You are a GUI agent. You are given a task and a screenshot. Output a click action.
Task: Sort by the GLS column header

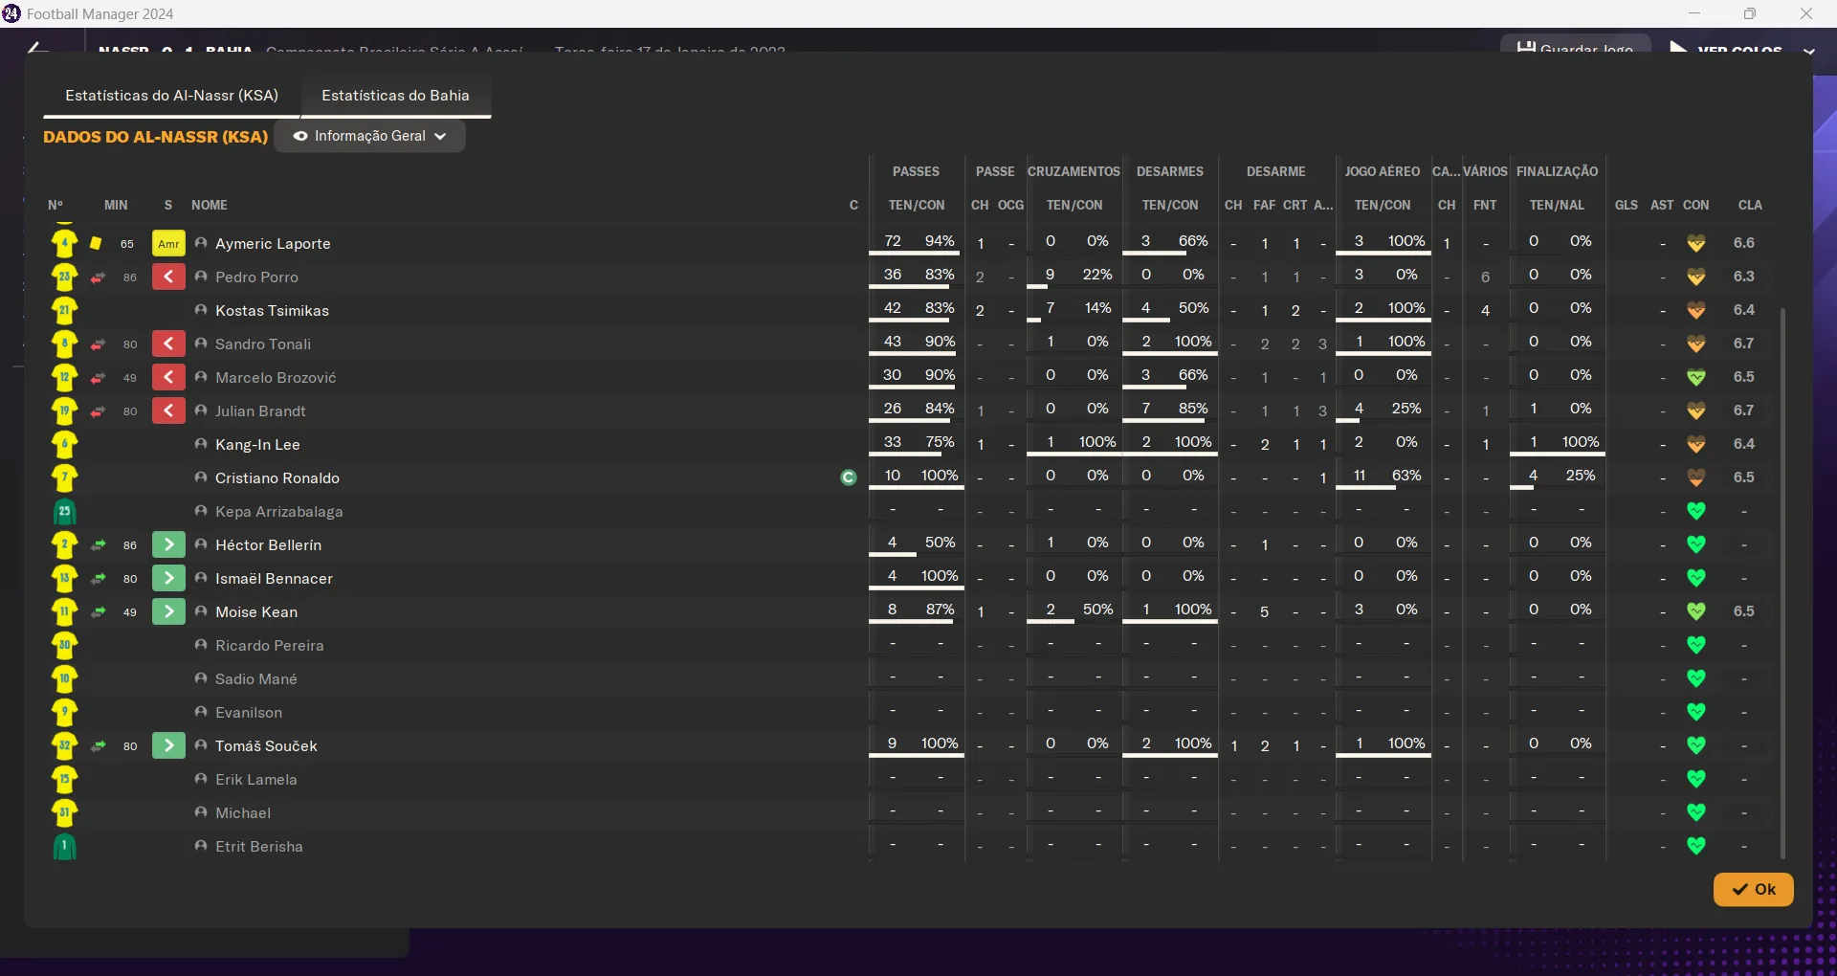(1627, 205)
